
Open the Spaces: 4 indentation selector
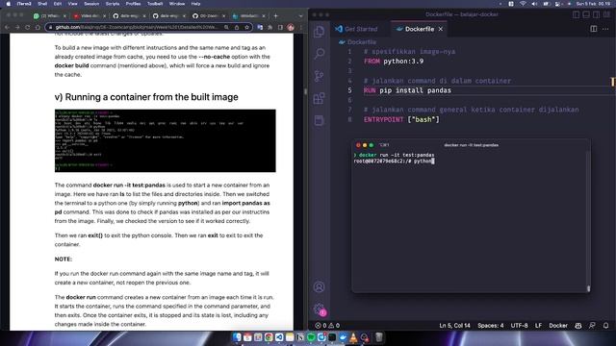[490, 326]
